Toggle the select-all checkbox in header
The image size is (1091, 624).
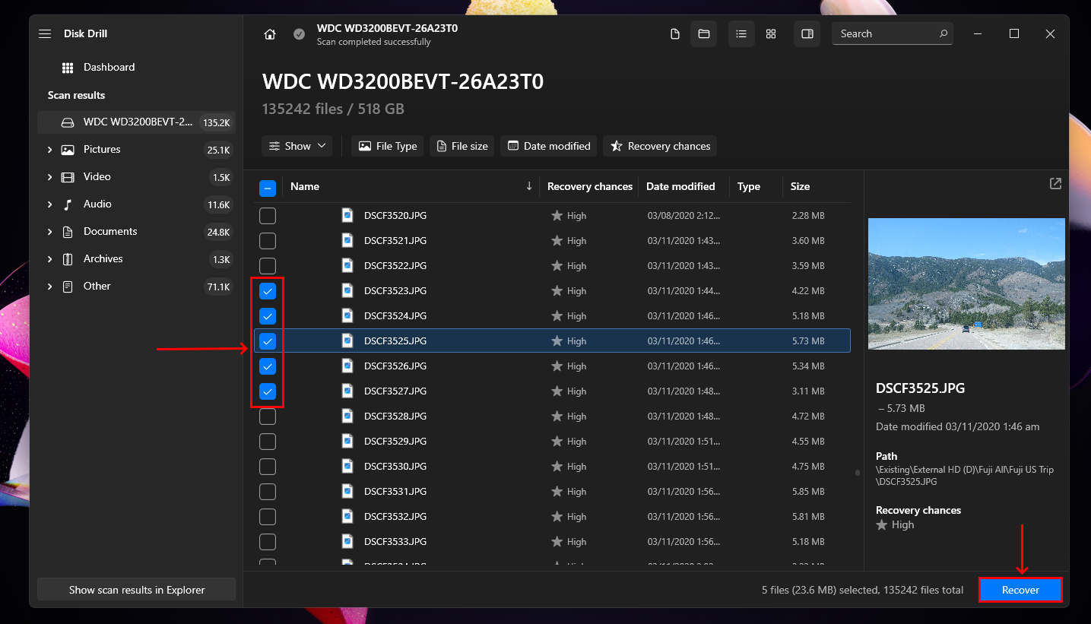[268, 188]
